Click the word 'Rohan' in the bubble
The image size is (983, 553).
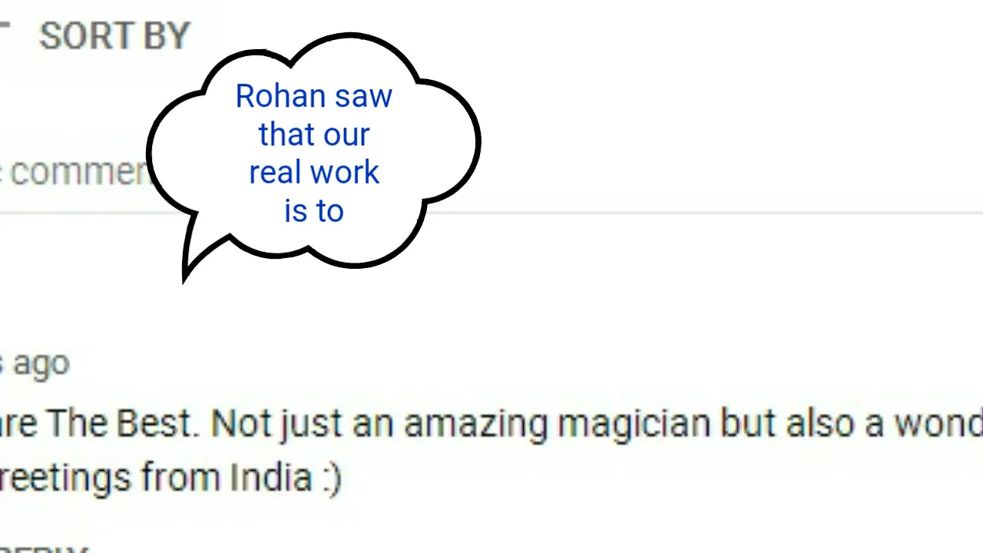pos(270,96)
